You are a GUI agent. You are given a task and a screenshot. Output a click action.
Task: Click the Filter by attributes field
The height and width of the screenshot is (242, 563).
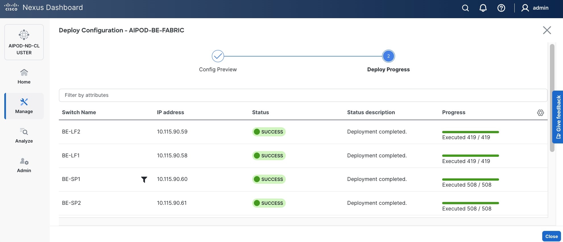point(303,95)
